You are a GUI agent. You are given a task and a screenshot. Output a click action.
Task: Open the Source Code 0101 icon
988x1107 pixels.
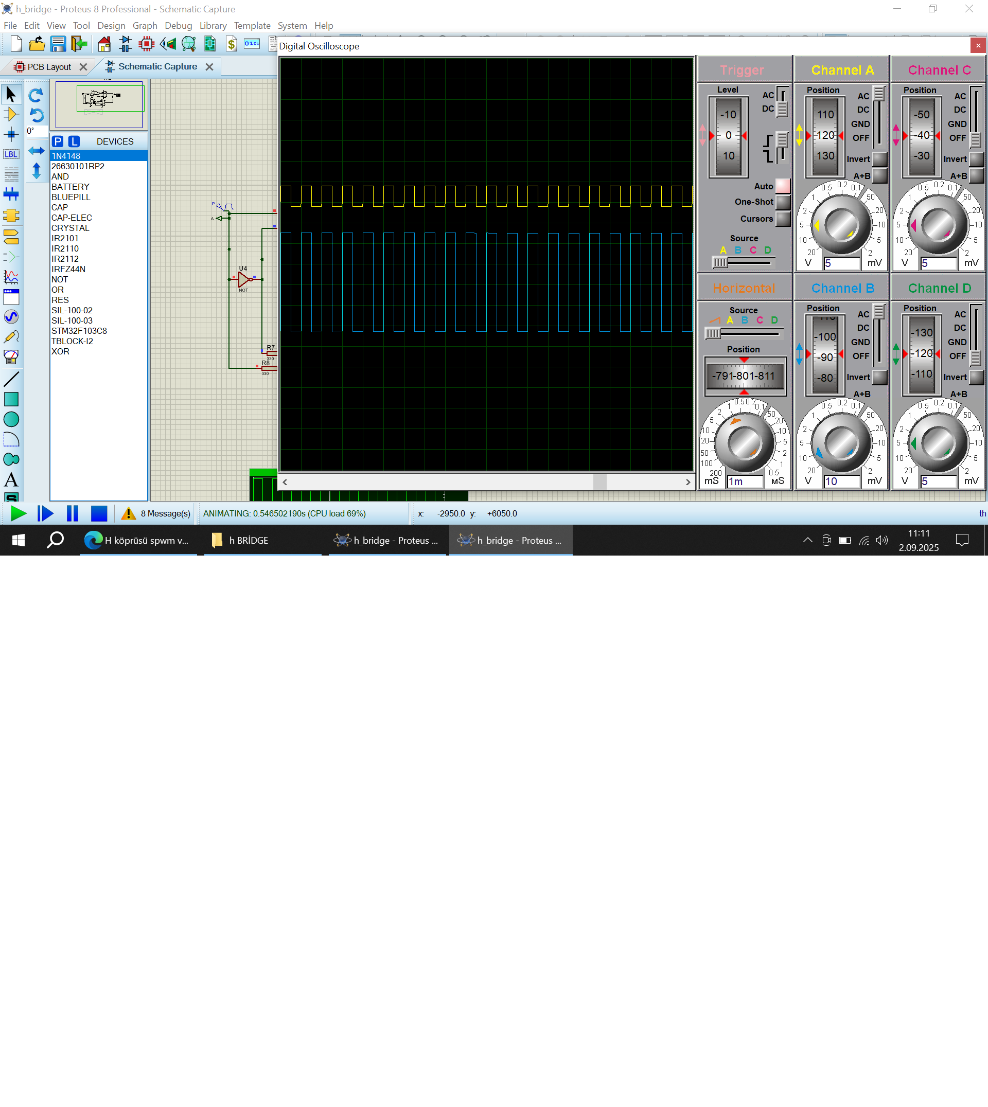pyautogui.click(x=252, y=43)
